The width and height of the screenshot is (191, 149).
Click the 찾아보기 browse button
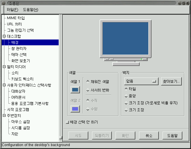click(171, 81)
